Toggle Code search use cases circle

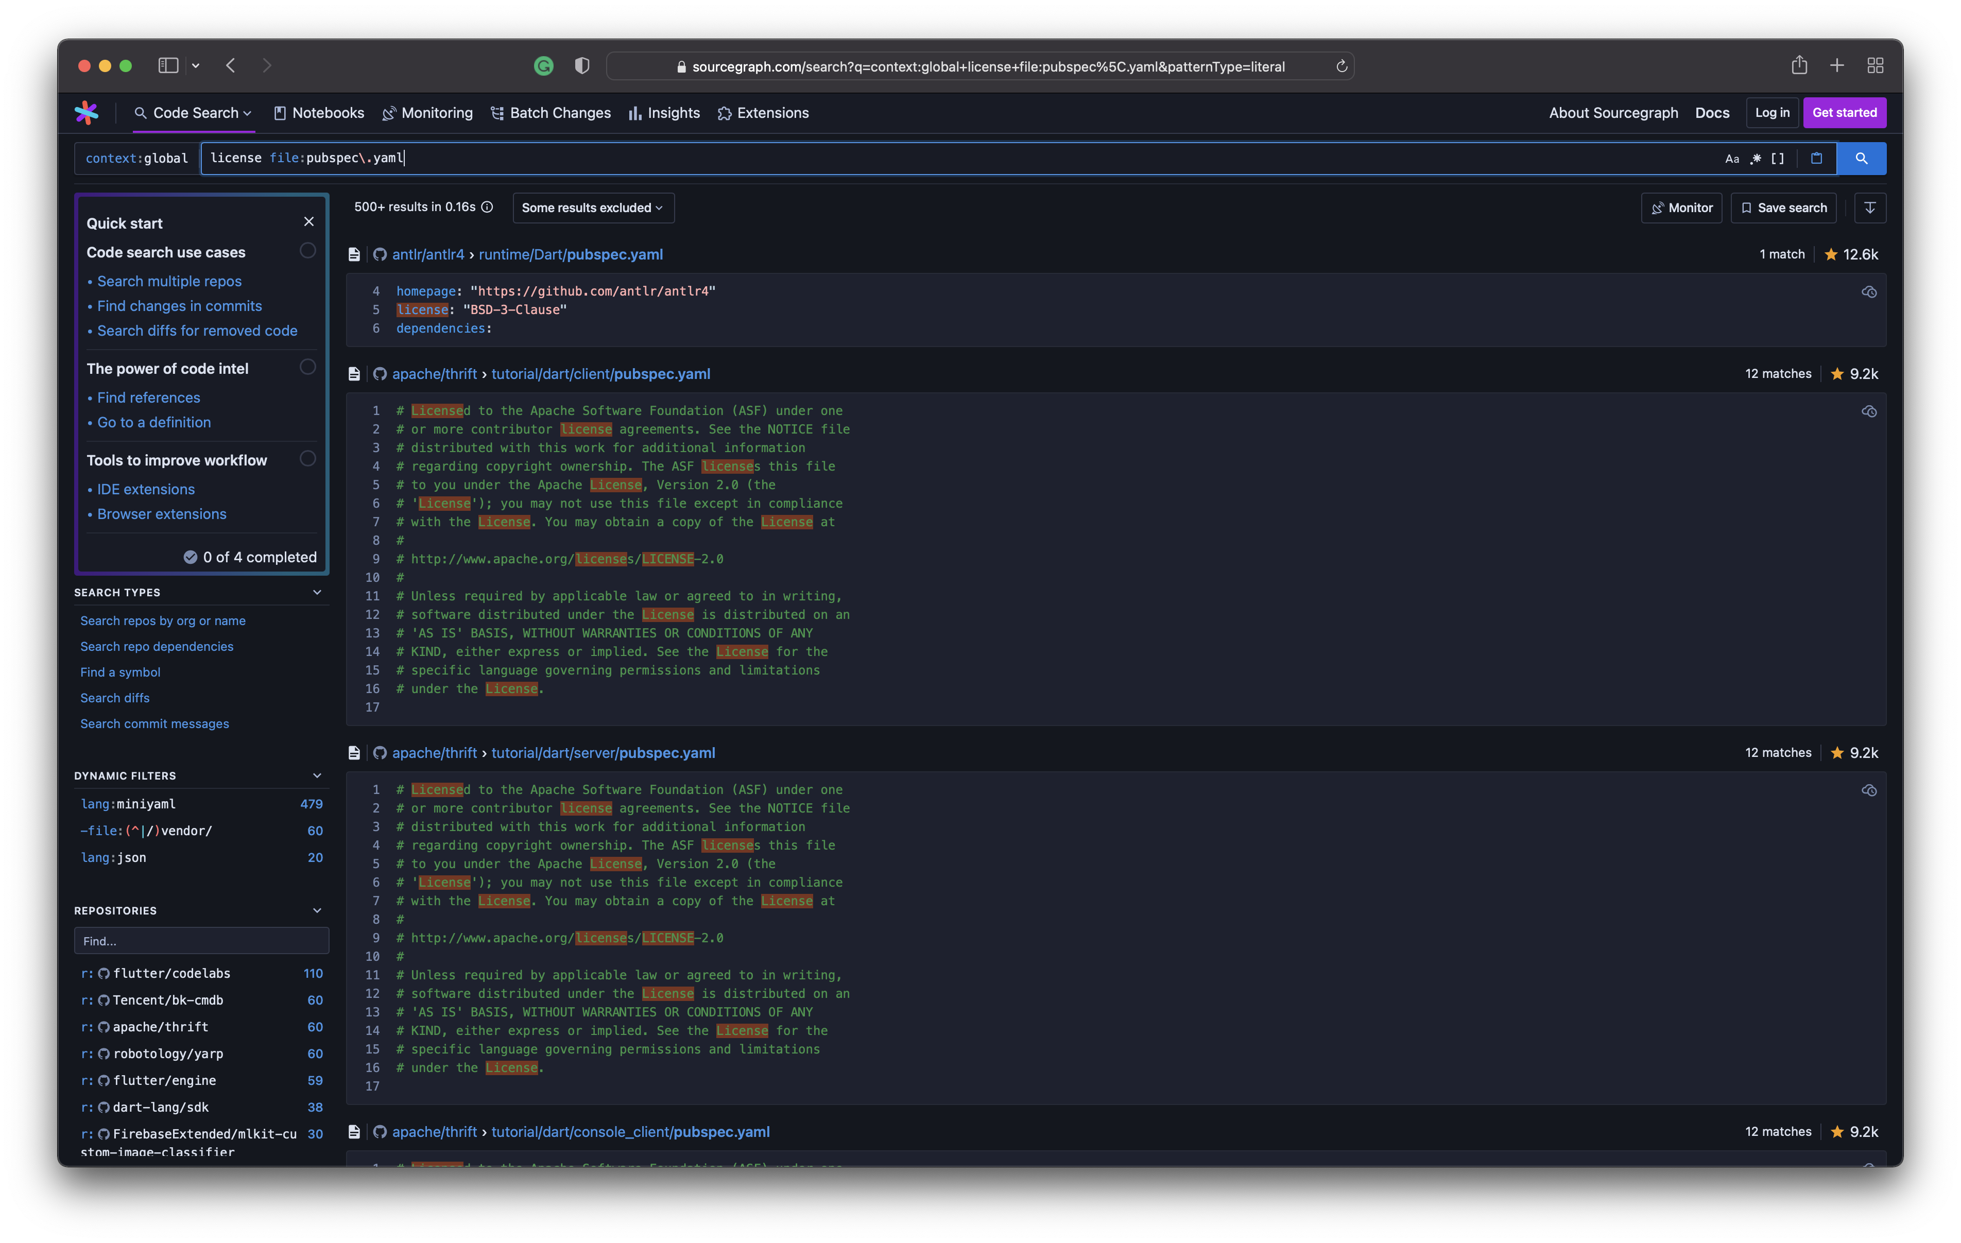tap(307, 251)
